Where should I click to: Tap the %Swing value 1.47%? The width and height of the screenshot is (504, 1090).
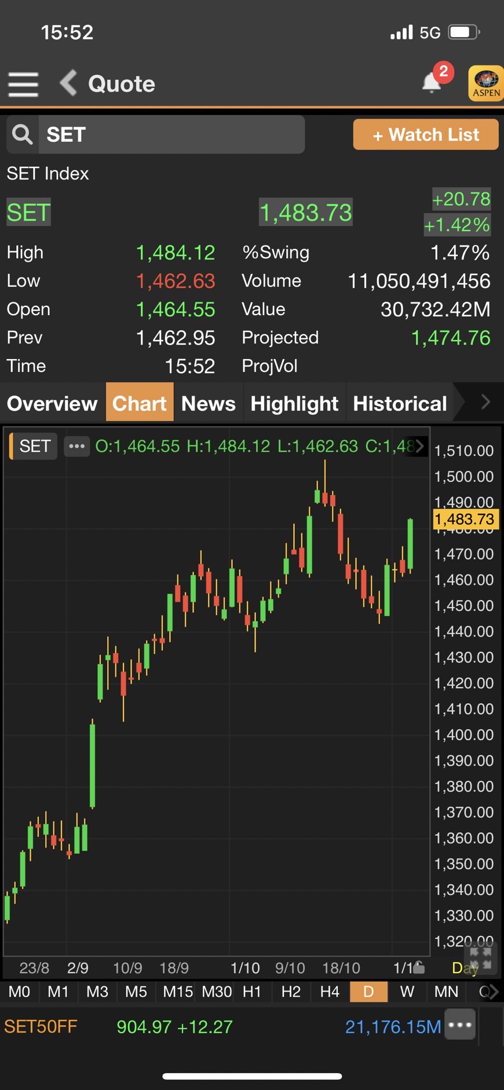click(460, 253)
